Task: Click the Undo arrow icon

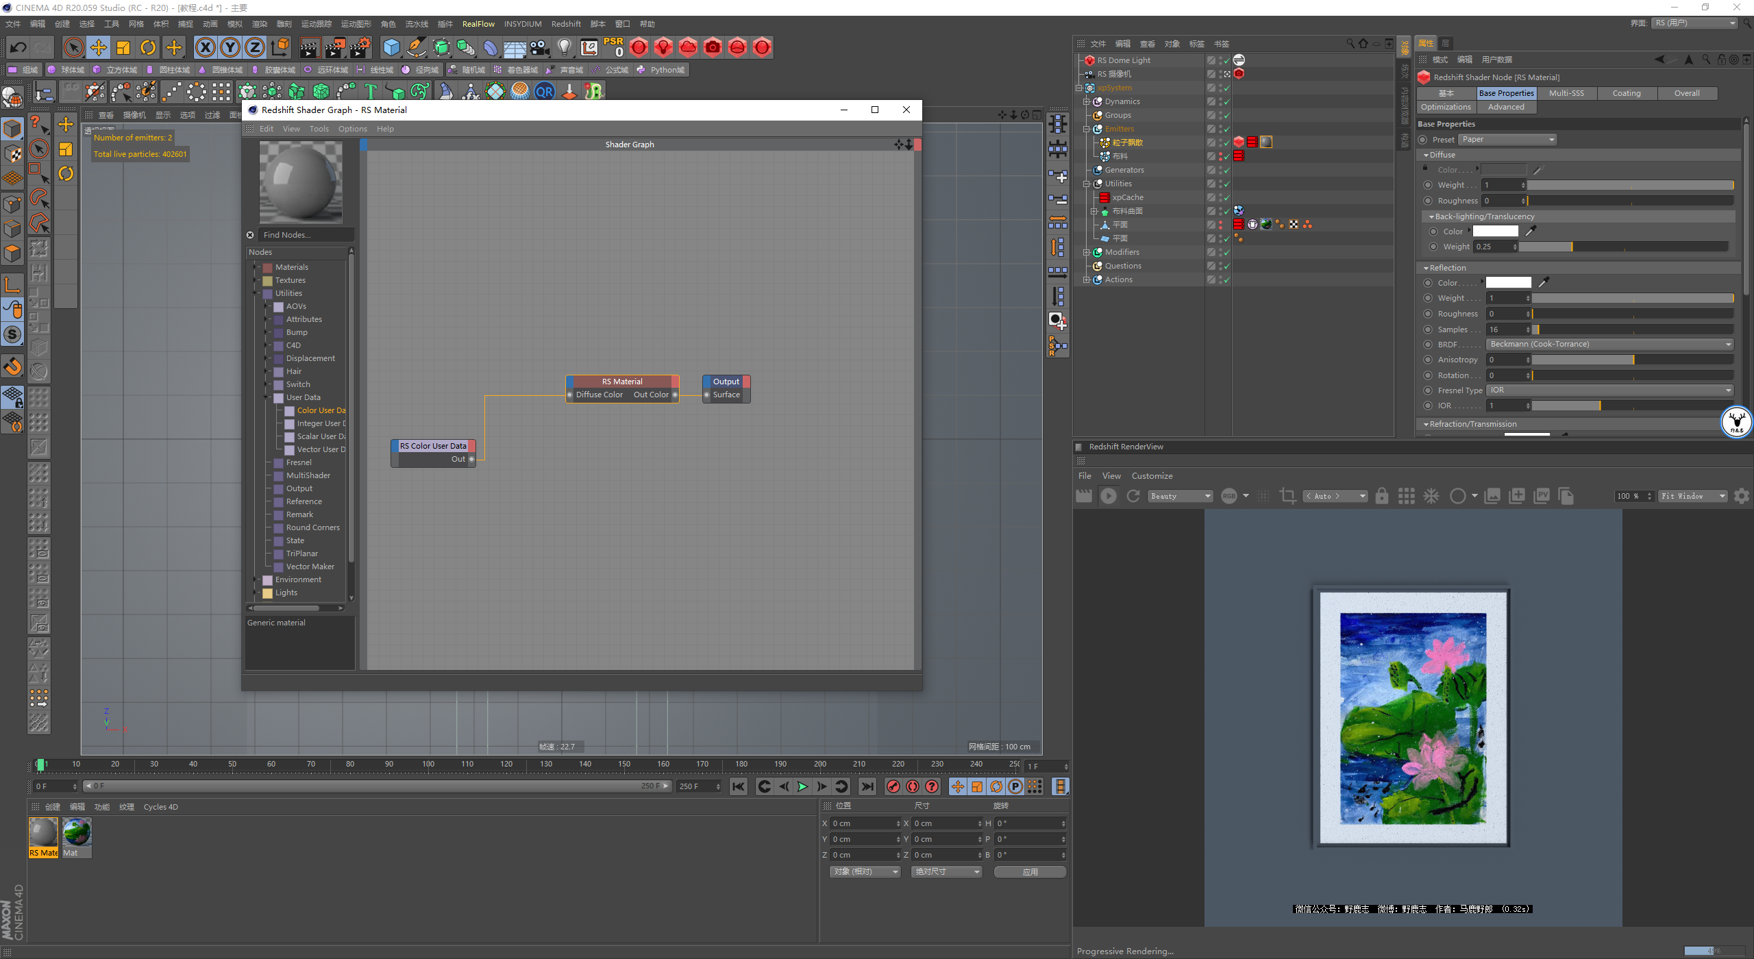Action: pos(18,47)
